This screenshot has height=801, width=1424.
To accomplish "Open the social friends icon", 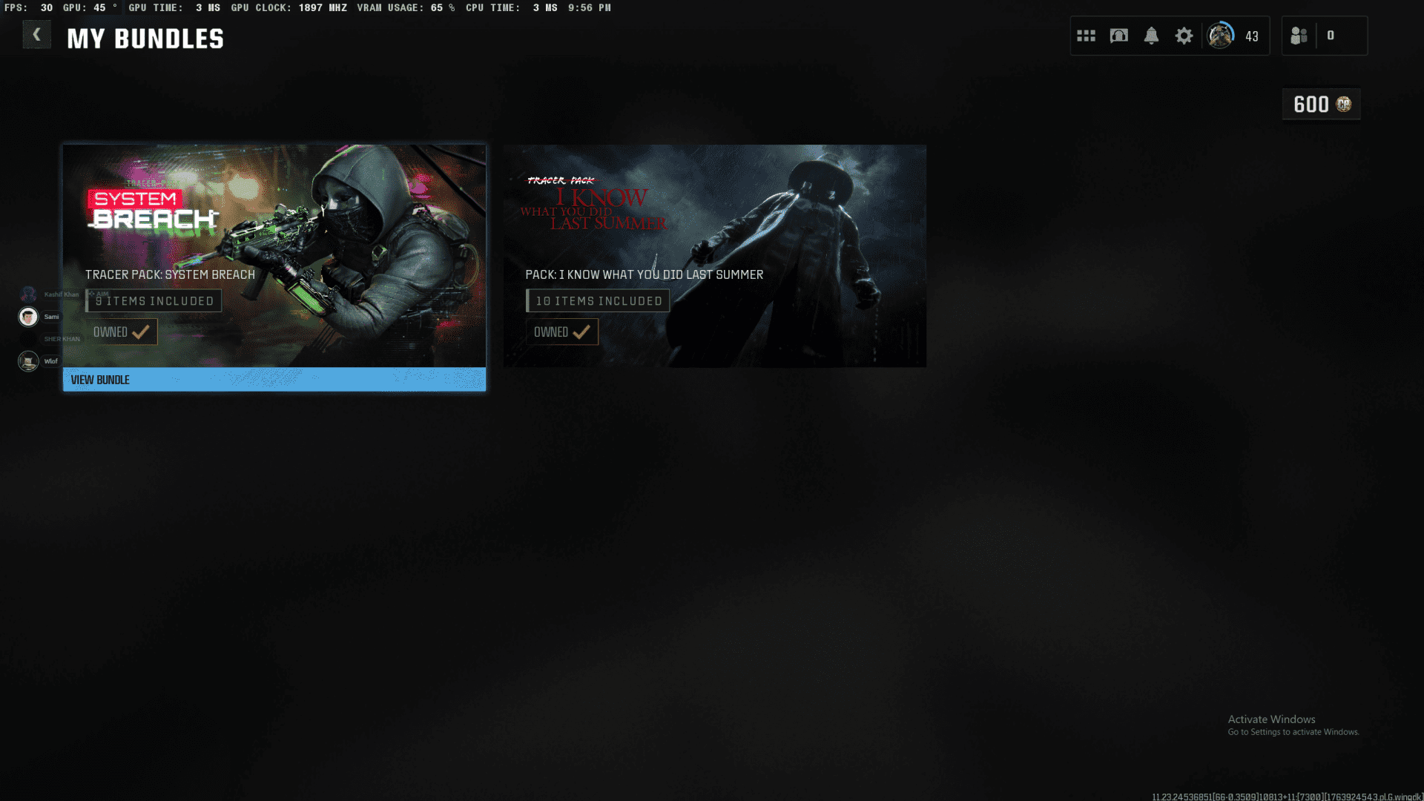I will (1299, 36).
